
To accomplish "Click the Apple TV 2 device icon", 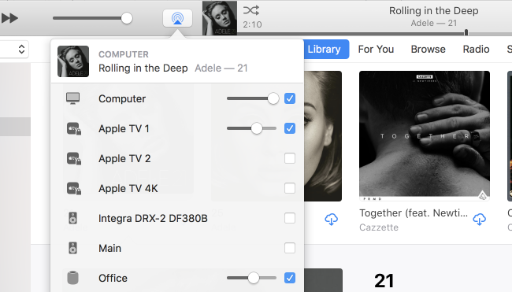I will 74,158.
